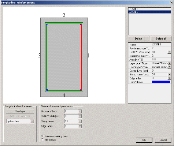The image size is (174, 146).
Task: Click the blue Color swatch
Action: [161, 82]
